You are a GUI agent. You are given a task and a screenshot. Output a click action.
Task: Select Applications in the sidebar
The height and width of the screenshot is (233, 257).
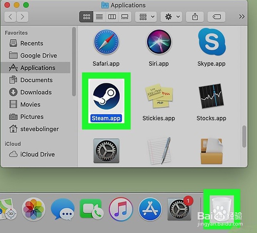click(x=36, y=68)
